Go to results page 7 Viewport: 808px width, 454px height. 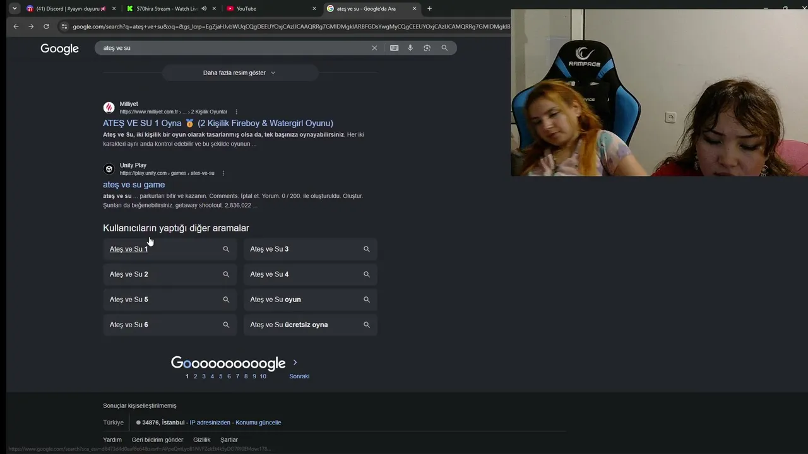pos(237,376)
